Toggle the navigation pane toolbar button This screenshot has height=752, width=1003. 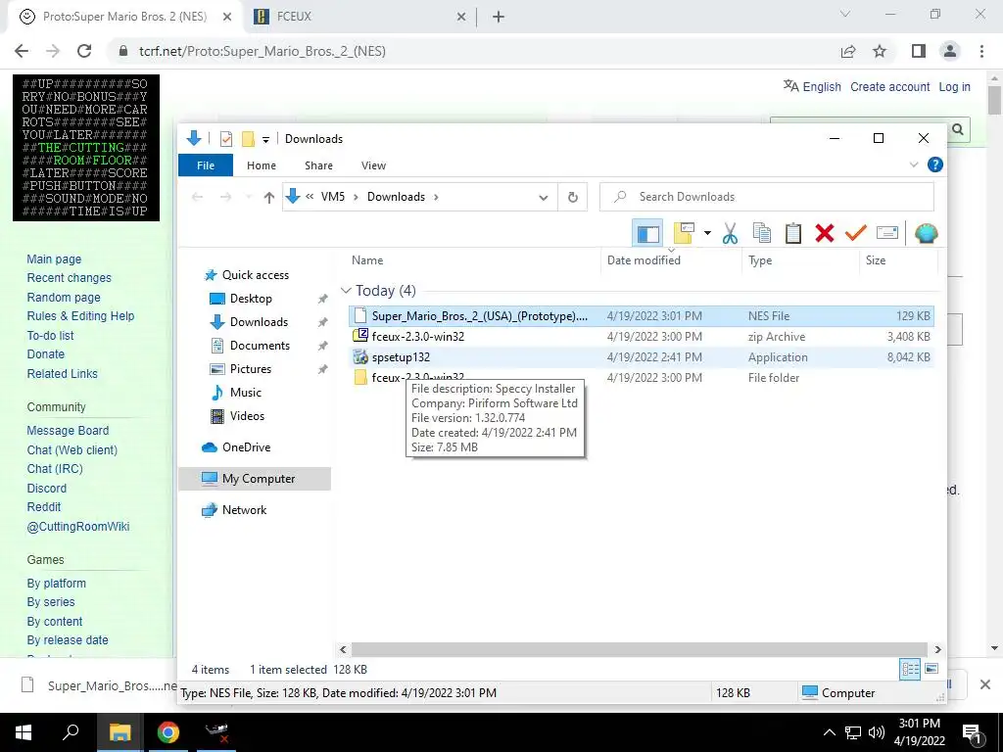[x=647, y=233]
